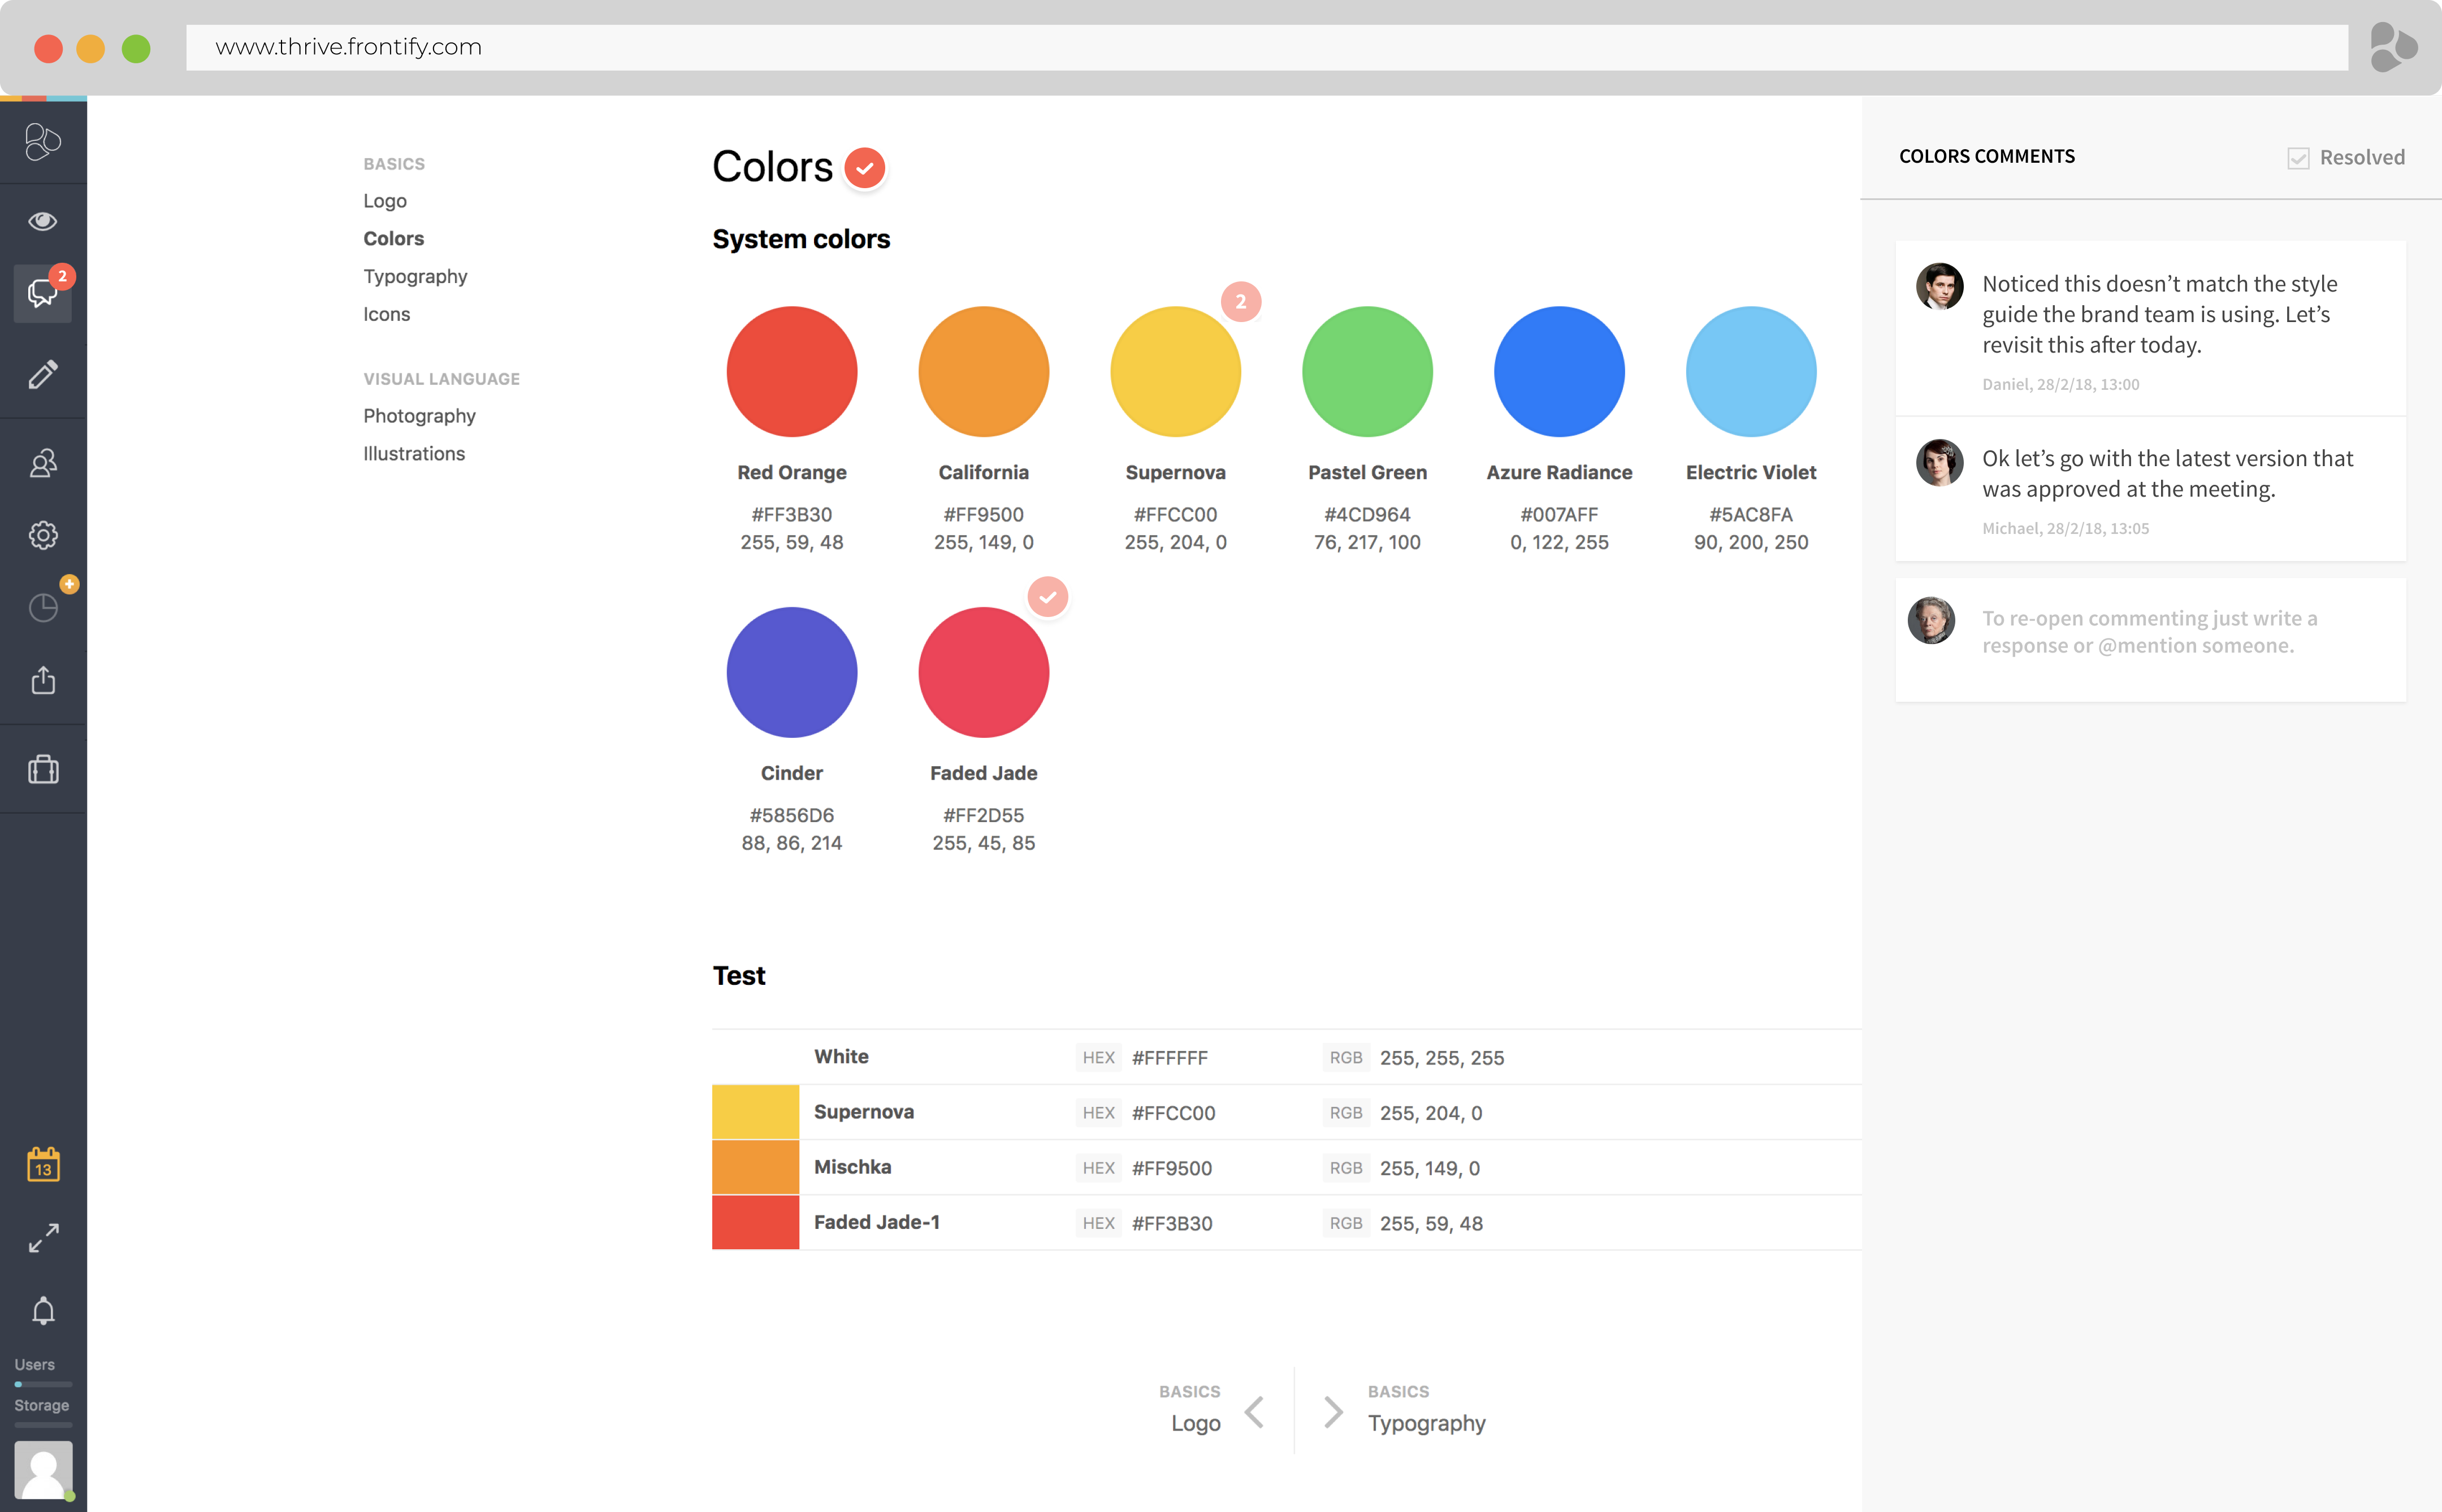The image size is (2442, 1512).
Task: Click the fullscreen expand arrows icon
Action: coord(43,1238)
